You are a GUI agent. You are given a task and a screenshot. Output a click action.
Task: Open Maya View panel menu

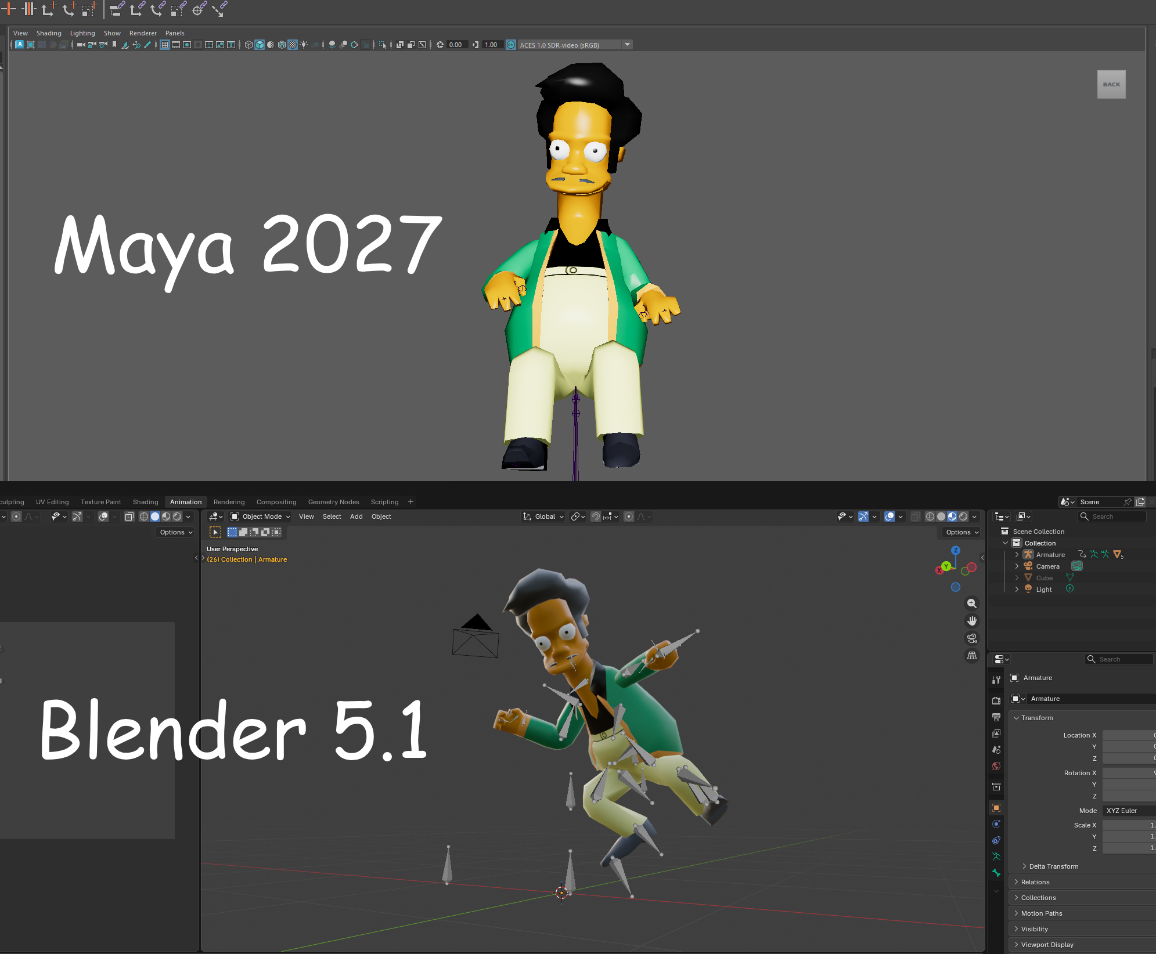[20, 33]
